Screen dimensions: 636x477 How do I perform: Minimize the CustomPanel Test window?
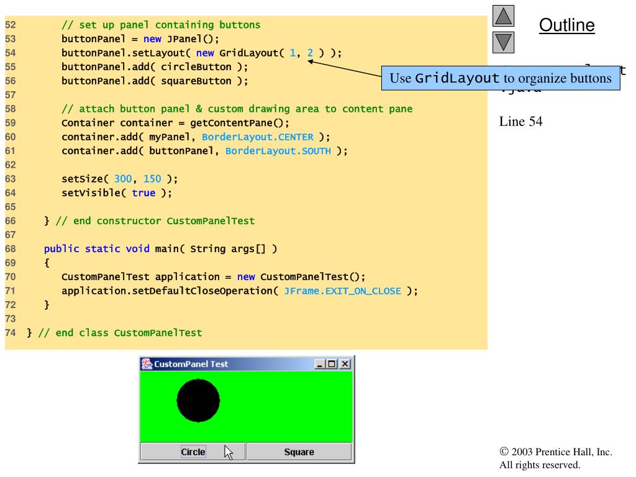tap(320, 364)
